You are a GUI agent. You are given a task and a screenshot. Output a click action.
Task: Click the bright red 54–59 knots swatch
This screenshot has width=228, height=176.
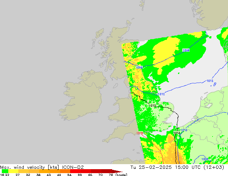tap(75, 171)
